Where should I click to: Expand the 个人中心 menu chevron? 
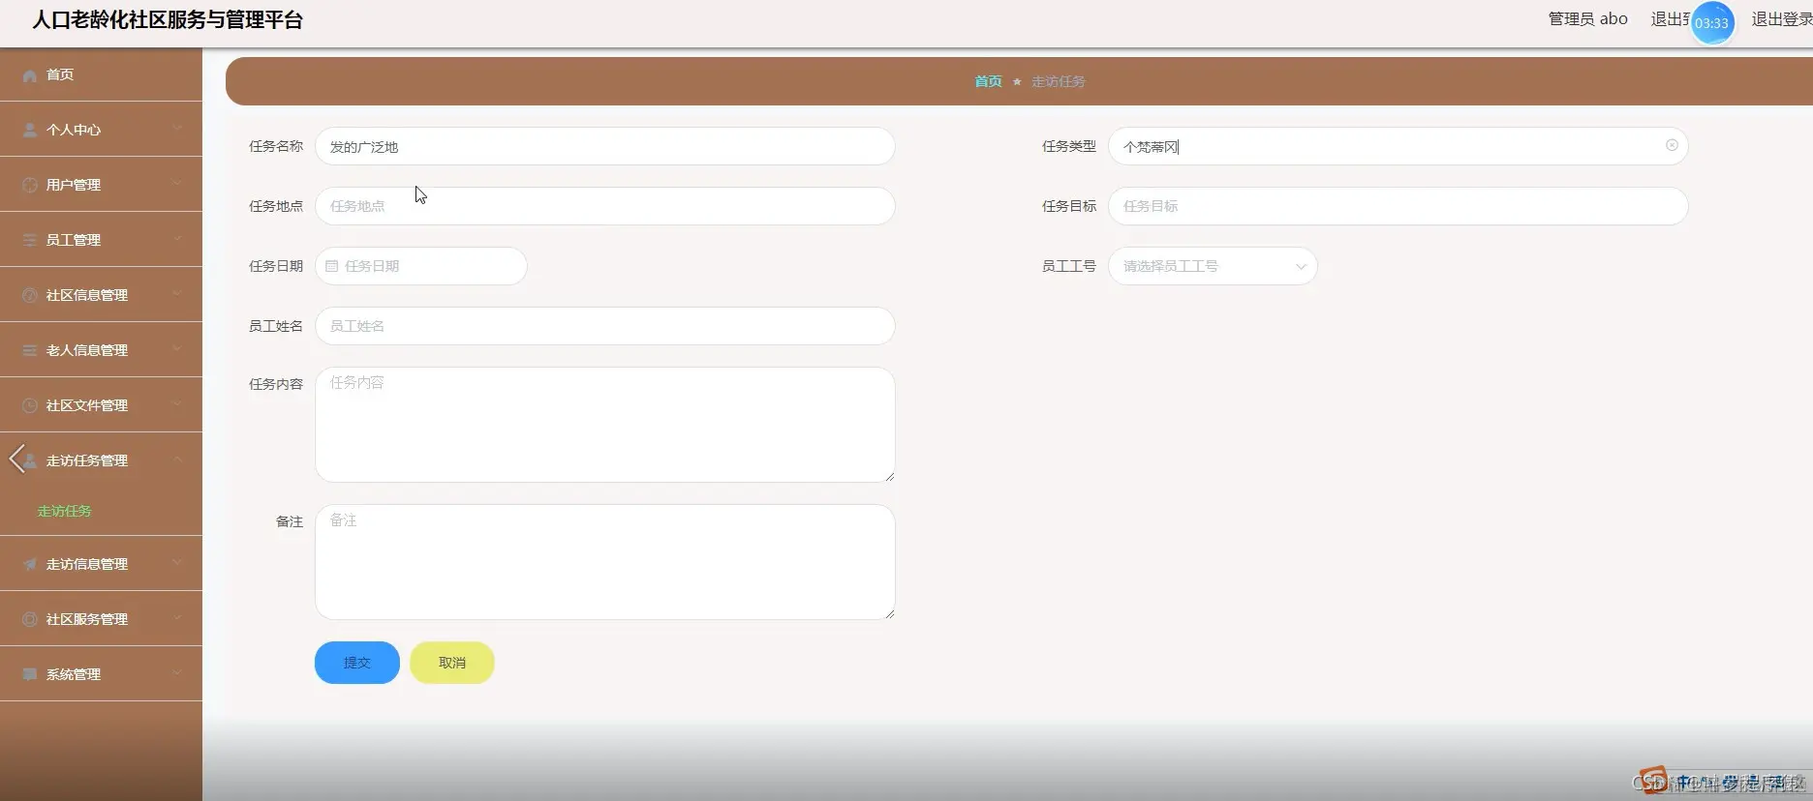click(177, 128)
